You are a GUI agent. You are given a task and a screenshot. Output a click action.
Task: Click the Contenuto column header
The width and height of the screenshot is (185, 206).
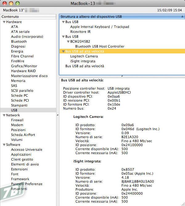(x=28, y=17)
